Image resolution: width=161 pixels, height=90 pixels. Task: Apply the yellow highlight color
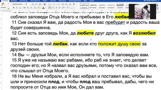pyautogui.click(x=39, y=8)
